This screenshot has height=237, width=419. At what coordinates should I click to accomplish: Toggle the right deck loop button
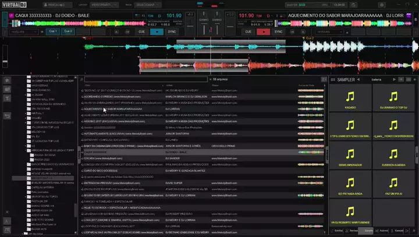(292, 32)
